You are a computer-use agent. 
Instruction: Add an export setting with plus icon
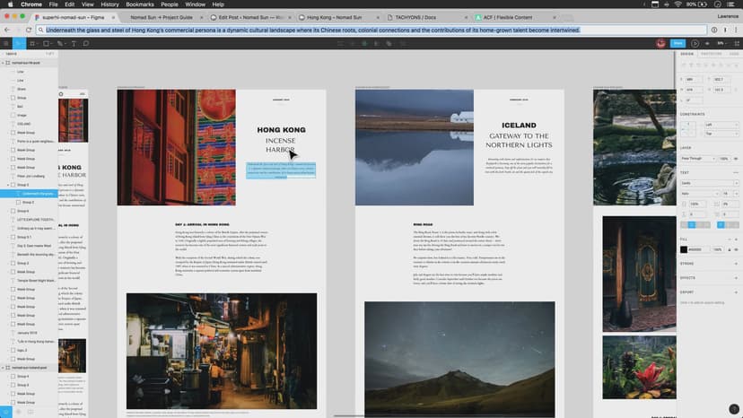736,292
